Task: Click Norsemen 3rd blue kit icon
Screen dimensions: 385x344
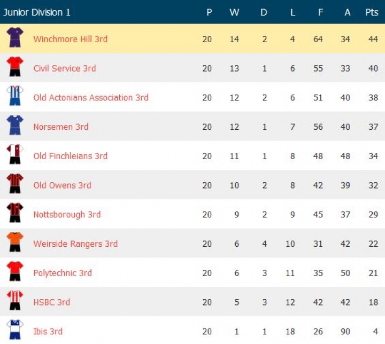Action: (x=14, y=126)
